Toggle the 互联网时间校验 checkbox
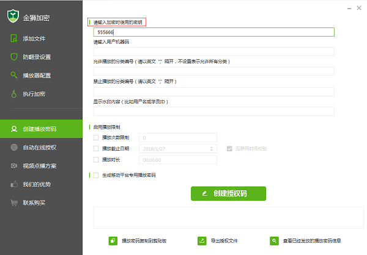 point(229,148)
